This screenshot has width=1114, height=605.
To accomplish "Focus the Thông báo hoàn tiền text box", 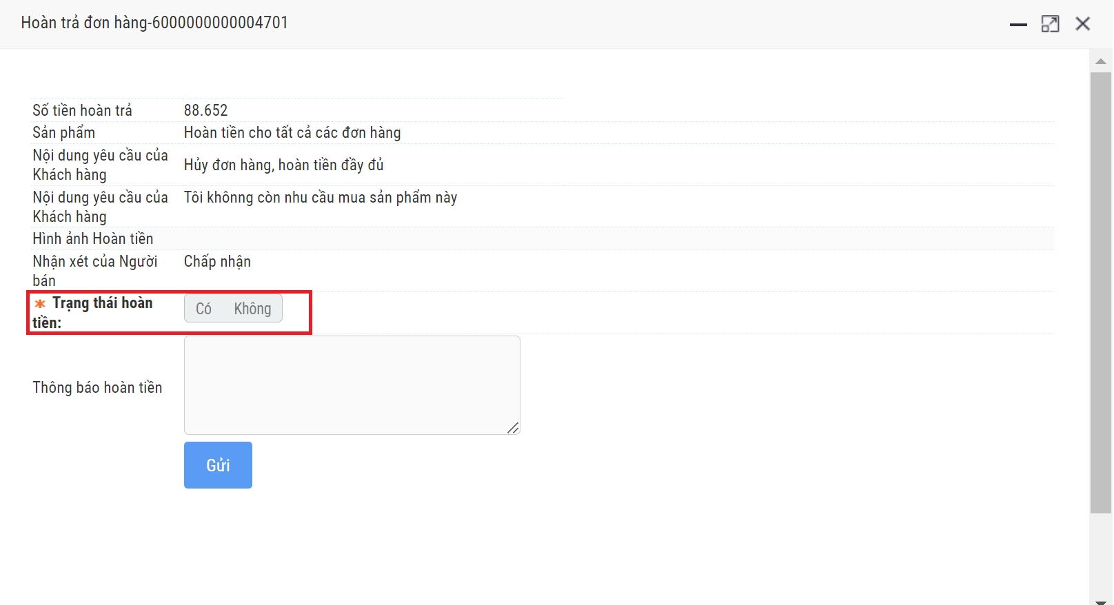I will tap(352, 384).
